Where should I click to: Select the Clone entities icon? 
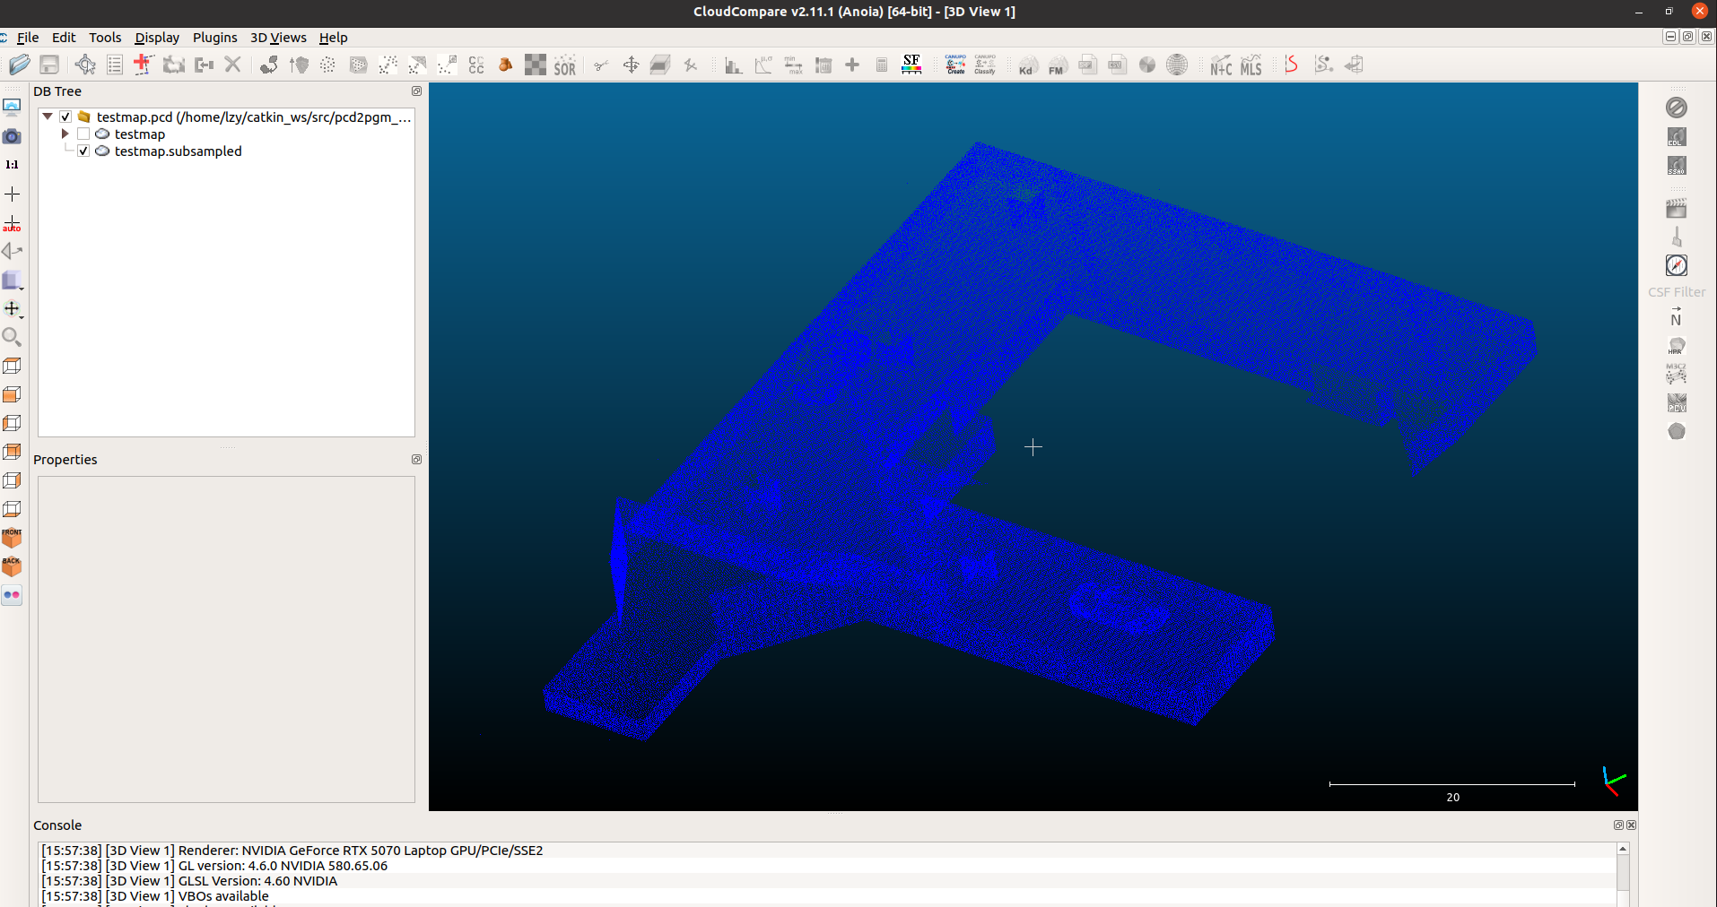[x=174, y=65]
